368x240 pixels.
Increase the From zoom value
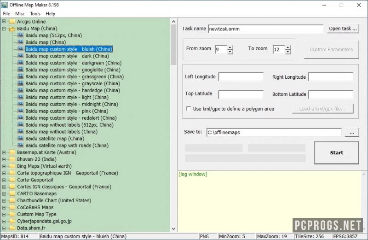[230, 47]
